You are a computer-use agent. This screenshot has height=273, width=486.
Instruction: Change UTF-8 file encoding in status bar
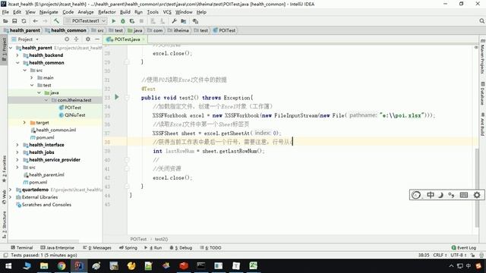(459, 255)
